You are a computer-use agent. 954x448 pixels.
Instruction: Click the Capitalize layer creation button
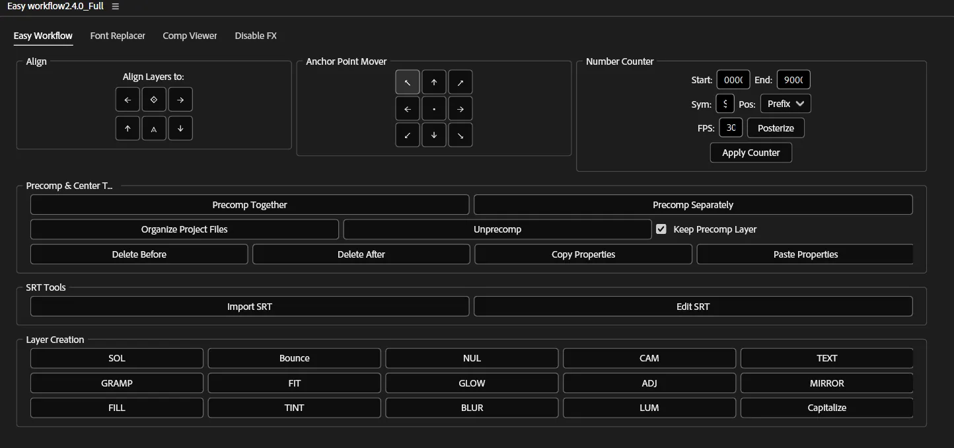[826, 408]
